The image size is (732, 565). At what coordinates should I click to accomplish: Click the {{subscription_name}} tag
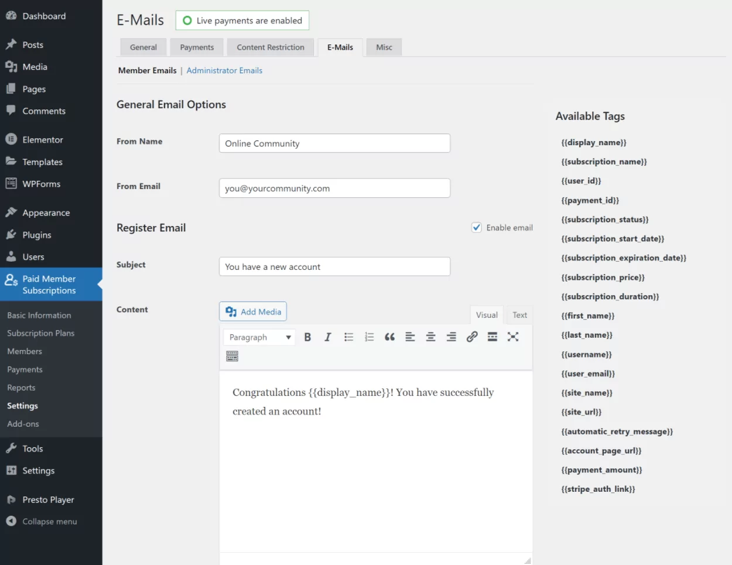coord(604,162)
